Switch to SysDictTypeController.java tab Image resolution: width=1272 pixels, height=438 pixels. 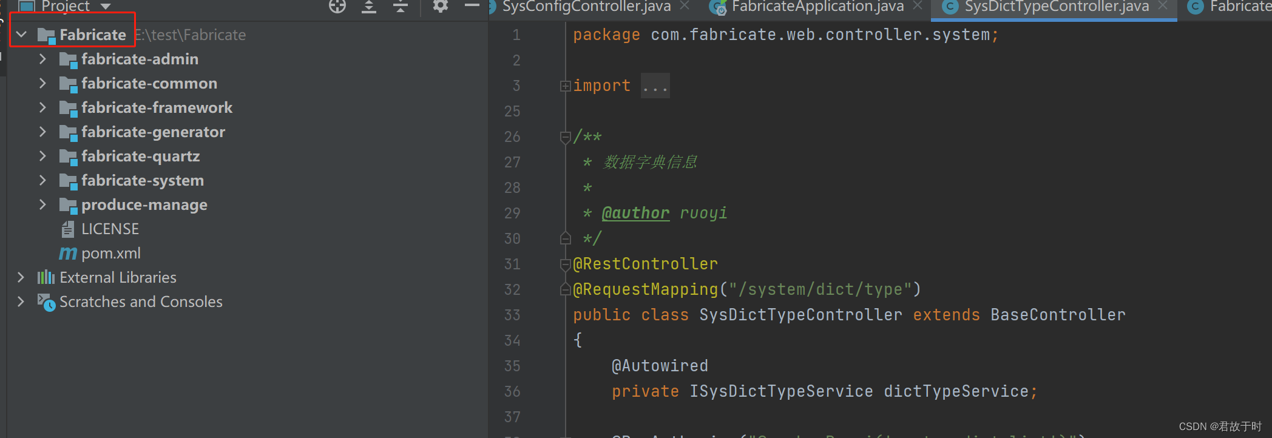(1057, 7)
